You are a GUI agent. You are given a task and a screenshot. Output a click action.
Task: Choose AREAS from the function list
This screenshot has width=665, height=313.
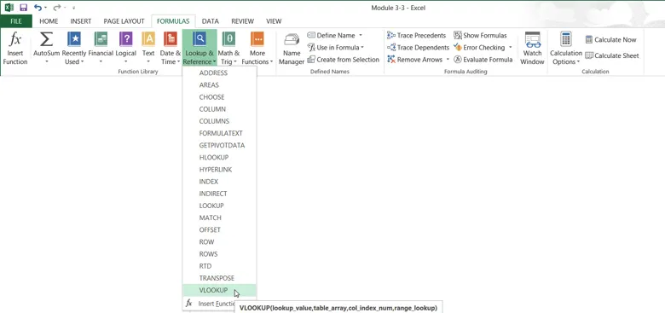[x=219, y=84]
